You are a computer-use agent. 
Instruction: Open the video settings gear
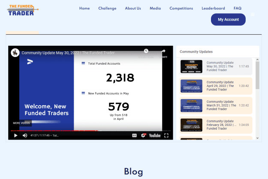pyautogui.click(x=143, y=135)
